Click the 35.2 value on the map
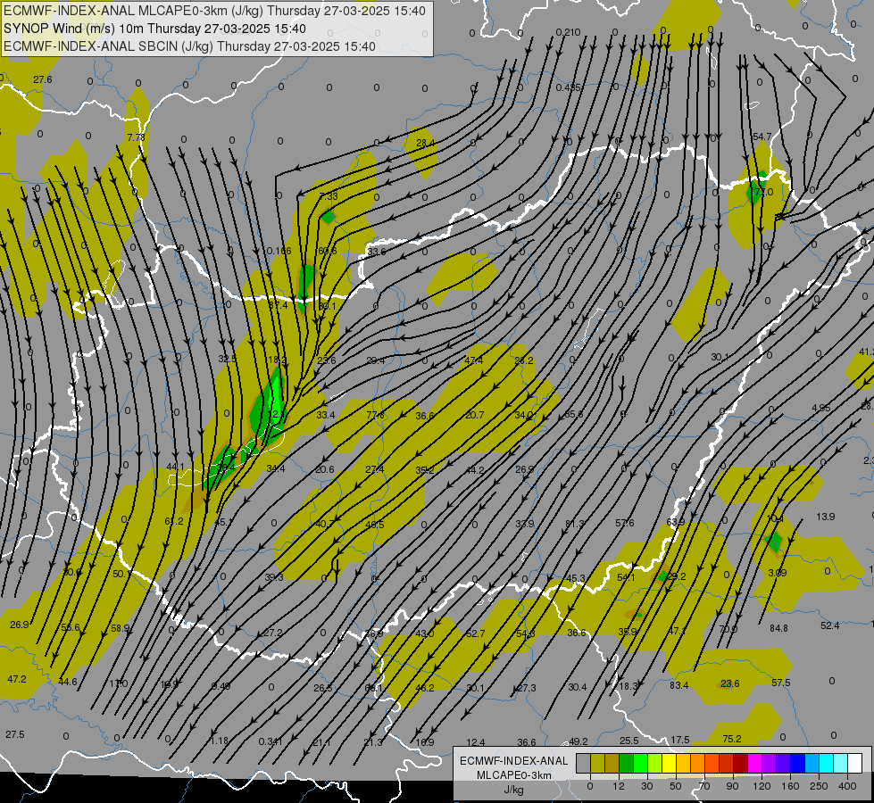 point(425,470)
